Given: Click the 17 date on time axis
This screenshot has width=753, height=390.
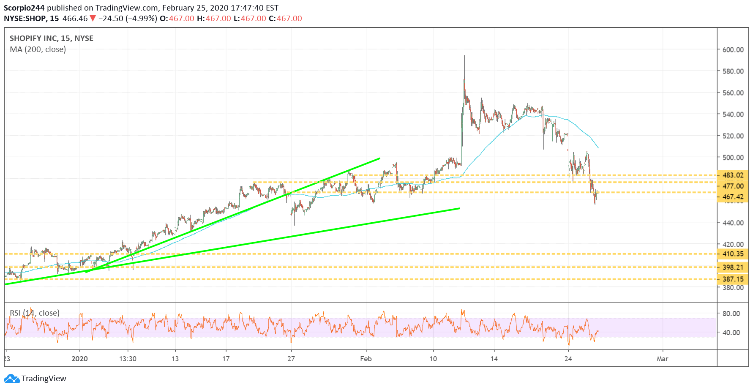Looking at the screenshot, I should pyautogui.click(x=226, y=359).
